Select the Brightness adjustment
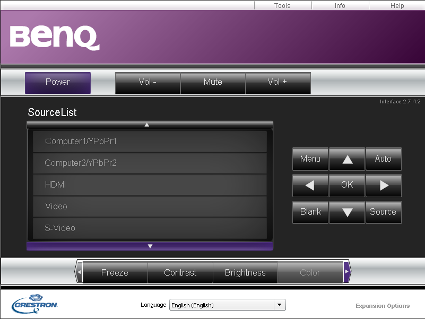 click(x=245, y=272)
